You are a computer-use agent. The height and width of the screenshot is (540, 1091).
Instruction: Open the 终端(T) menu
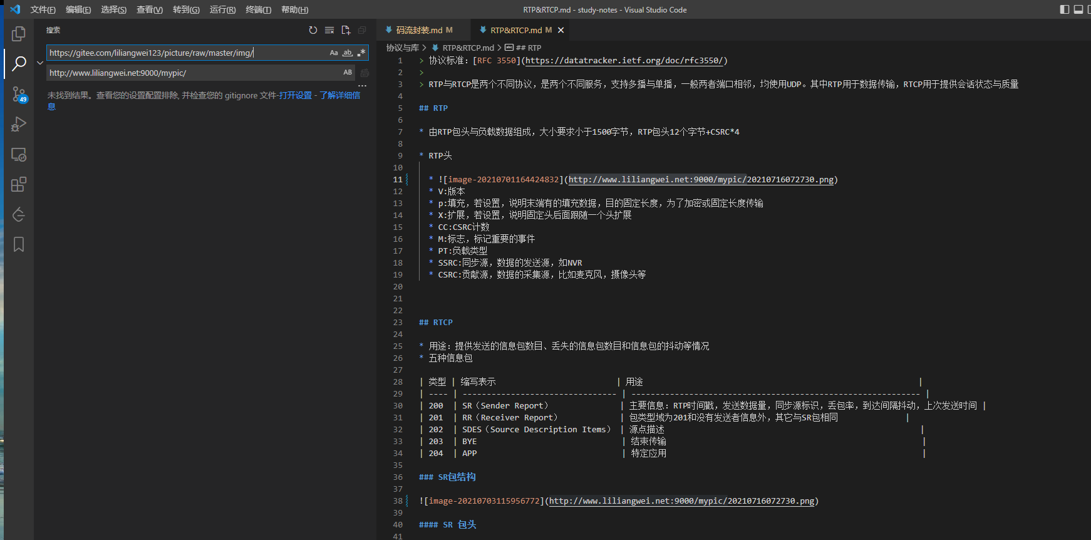259,9
